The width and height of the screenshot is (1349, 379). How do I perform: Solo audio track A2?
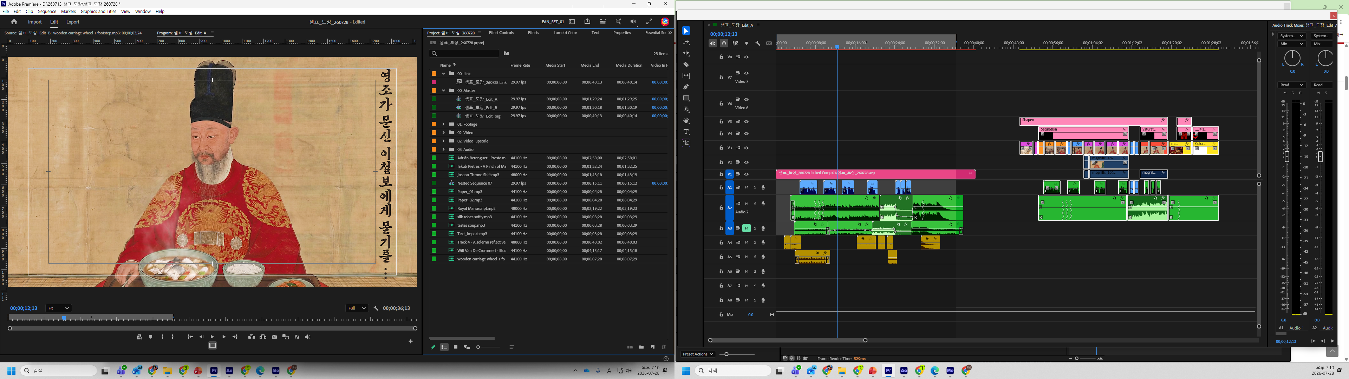click(755, 204)
